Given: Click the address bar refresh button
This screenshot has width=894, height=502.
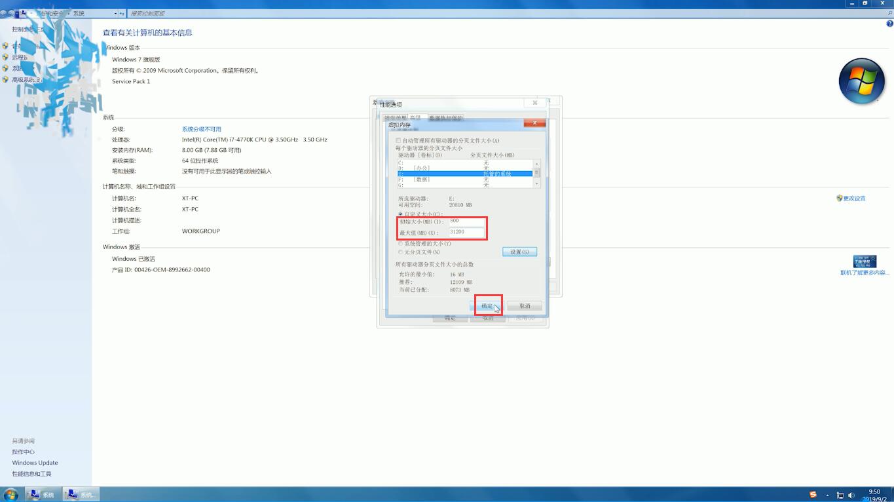Looking at the screenshot, I should point(122,13).
